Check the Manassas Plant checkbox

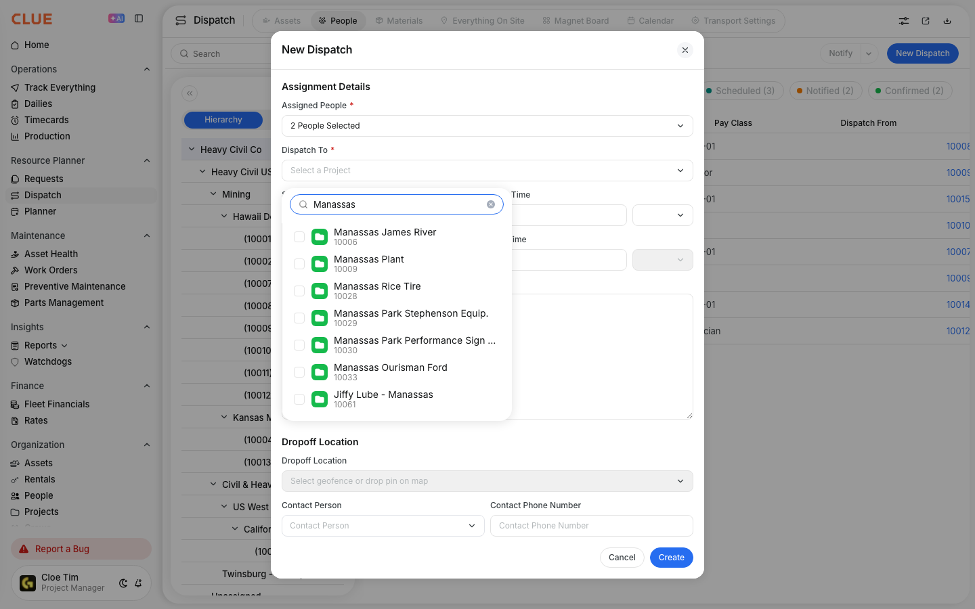pos(299,264)
